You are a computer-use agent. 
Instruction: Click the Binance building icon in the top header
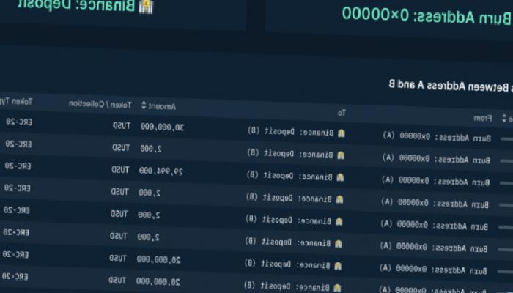146,6
